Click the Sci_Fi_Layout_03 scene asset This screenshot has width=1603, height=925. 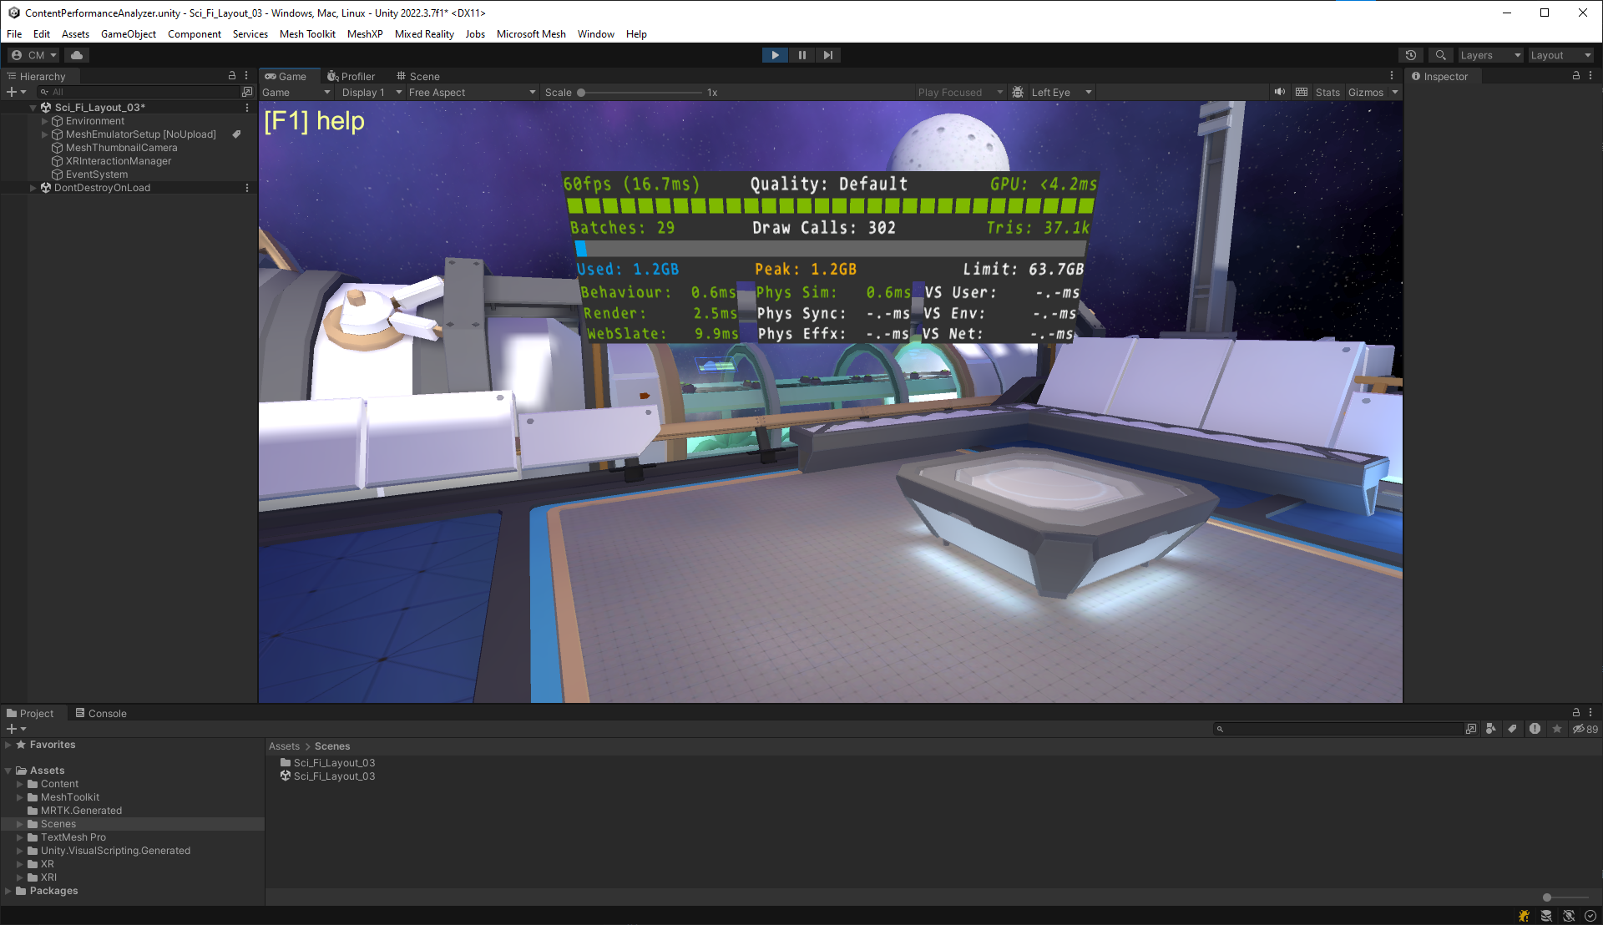[x=334, y=776]
